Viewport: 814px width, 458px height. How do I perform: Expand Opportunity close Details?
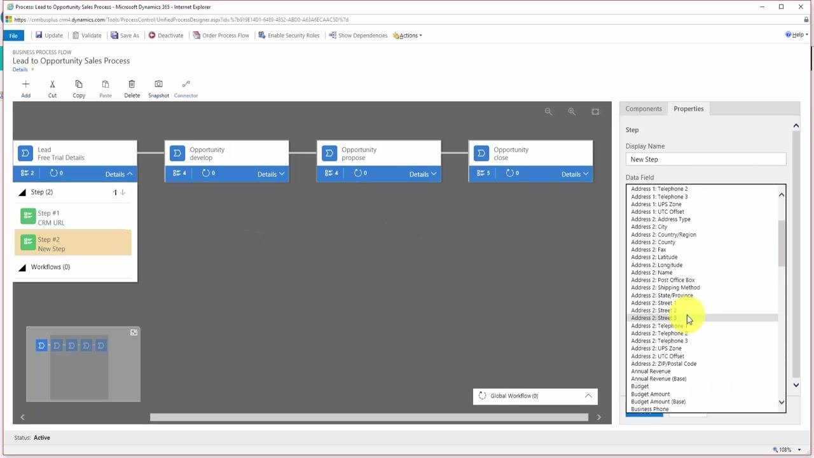coord(575,174)
